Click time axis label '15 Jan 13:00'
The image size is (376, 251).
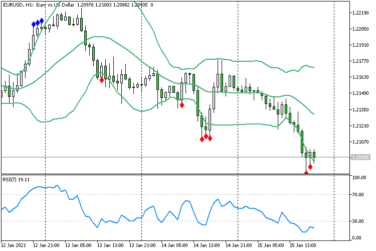click(x=303, y=245)
